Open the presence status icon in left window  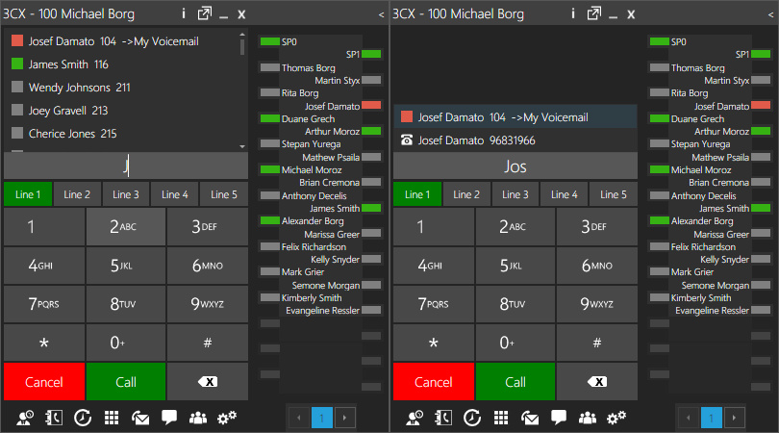pyautogui.click(x=26, y=418)
